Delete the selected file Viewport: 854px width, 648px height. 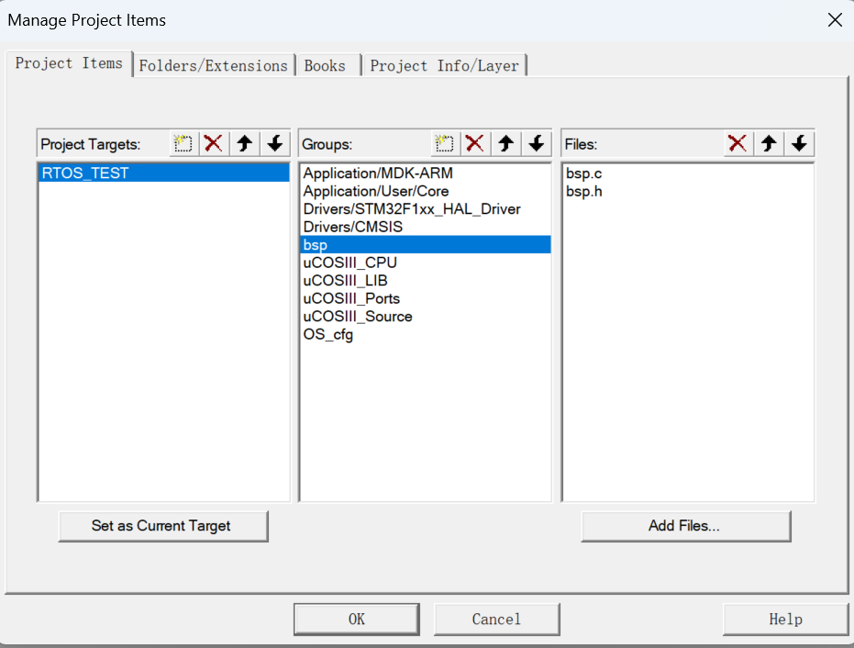(738, 144)
